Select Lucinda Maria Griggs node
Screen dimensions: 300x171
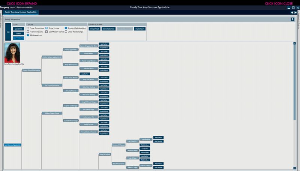(71, 121)
